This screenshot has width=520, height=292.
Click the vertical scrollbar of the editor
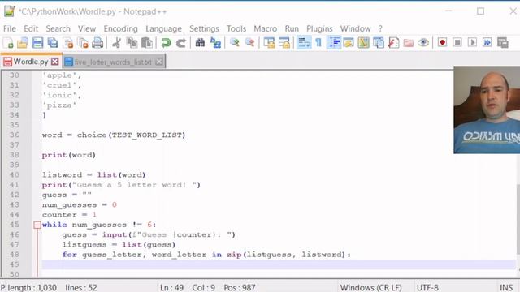[518, 218]
